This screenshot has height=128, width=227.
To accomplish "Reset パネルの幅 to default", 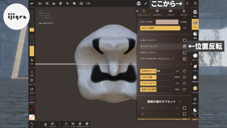I will click(x=184, y=77).
